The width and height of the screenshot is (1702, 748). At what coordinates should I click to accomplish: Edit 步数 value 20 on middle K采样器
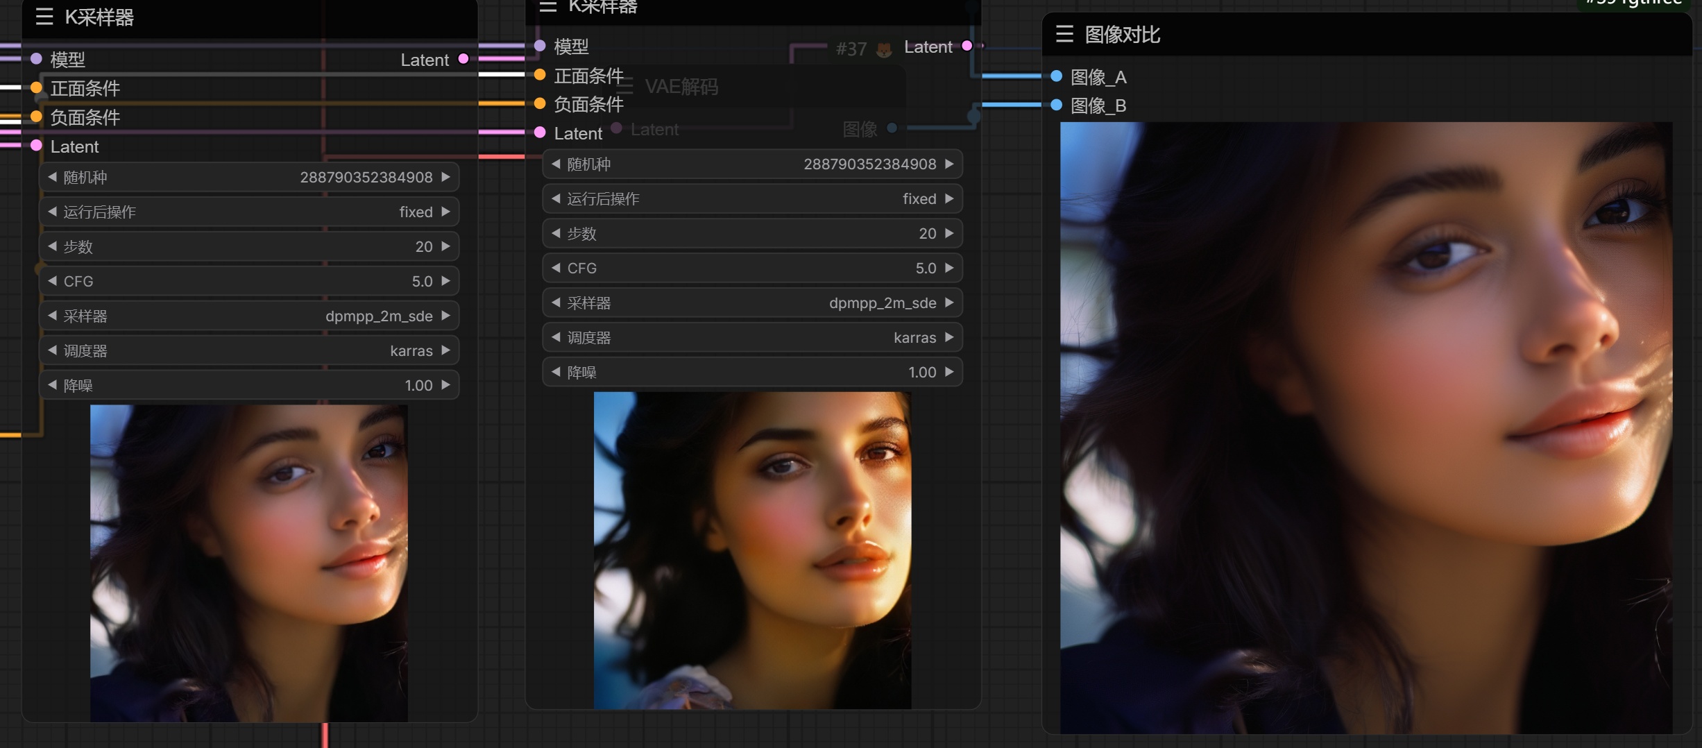pos(928,233)
